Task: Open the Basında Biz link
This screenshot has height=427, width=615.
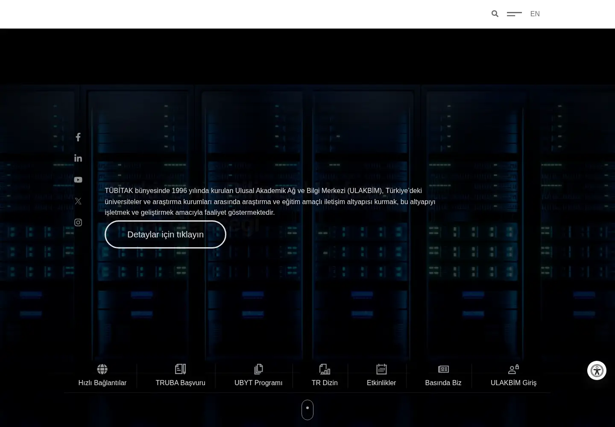Action: click(443, 383)
